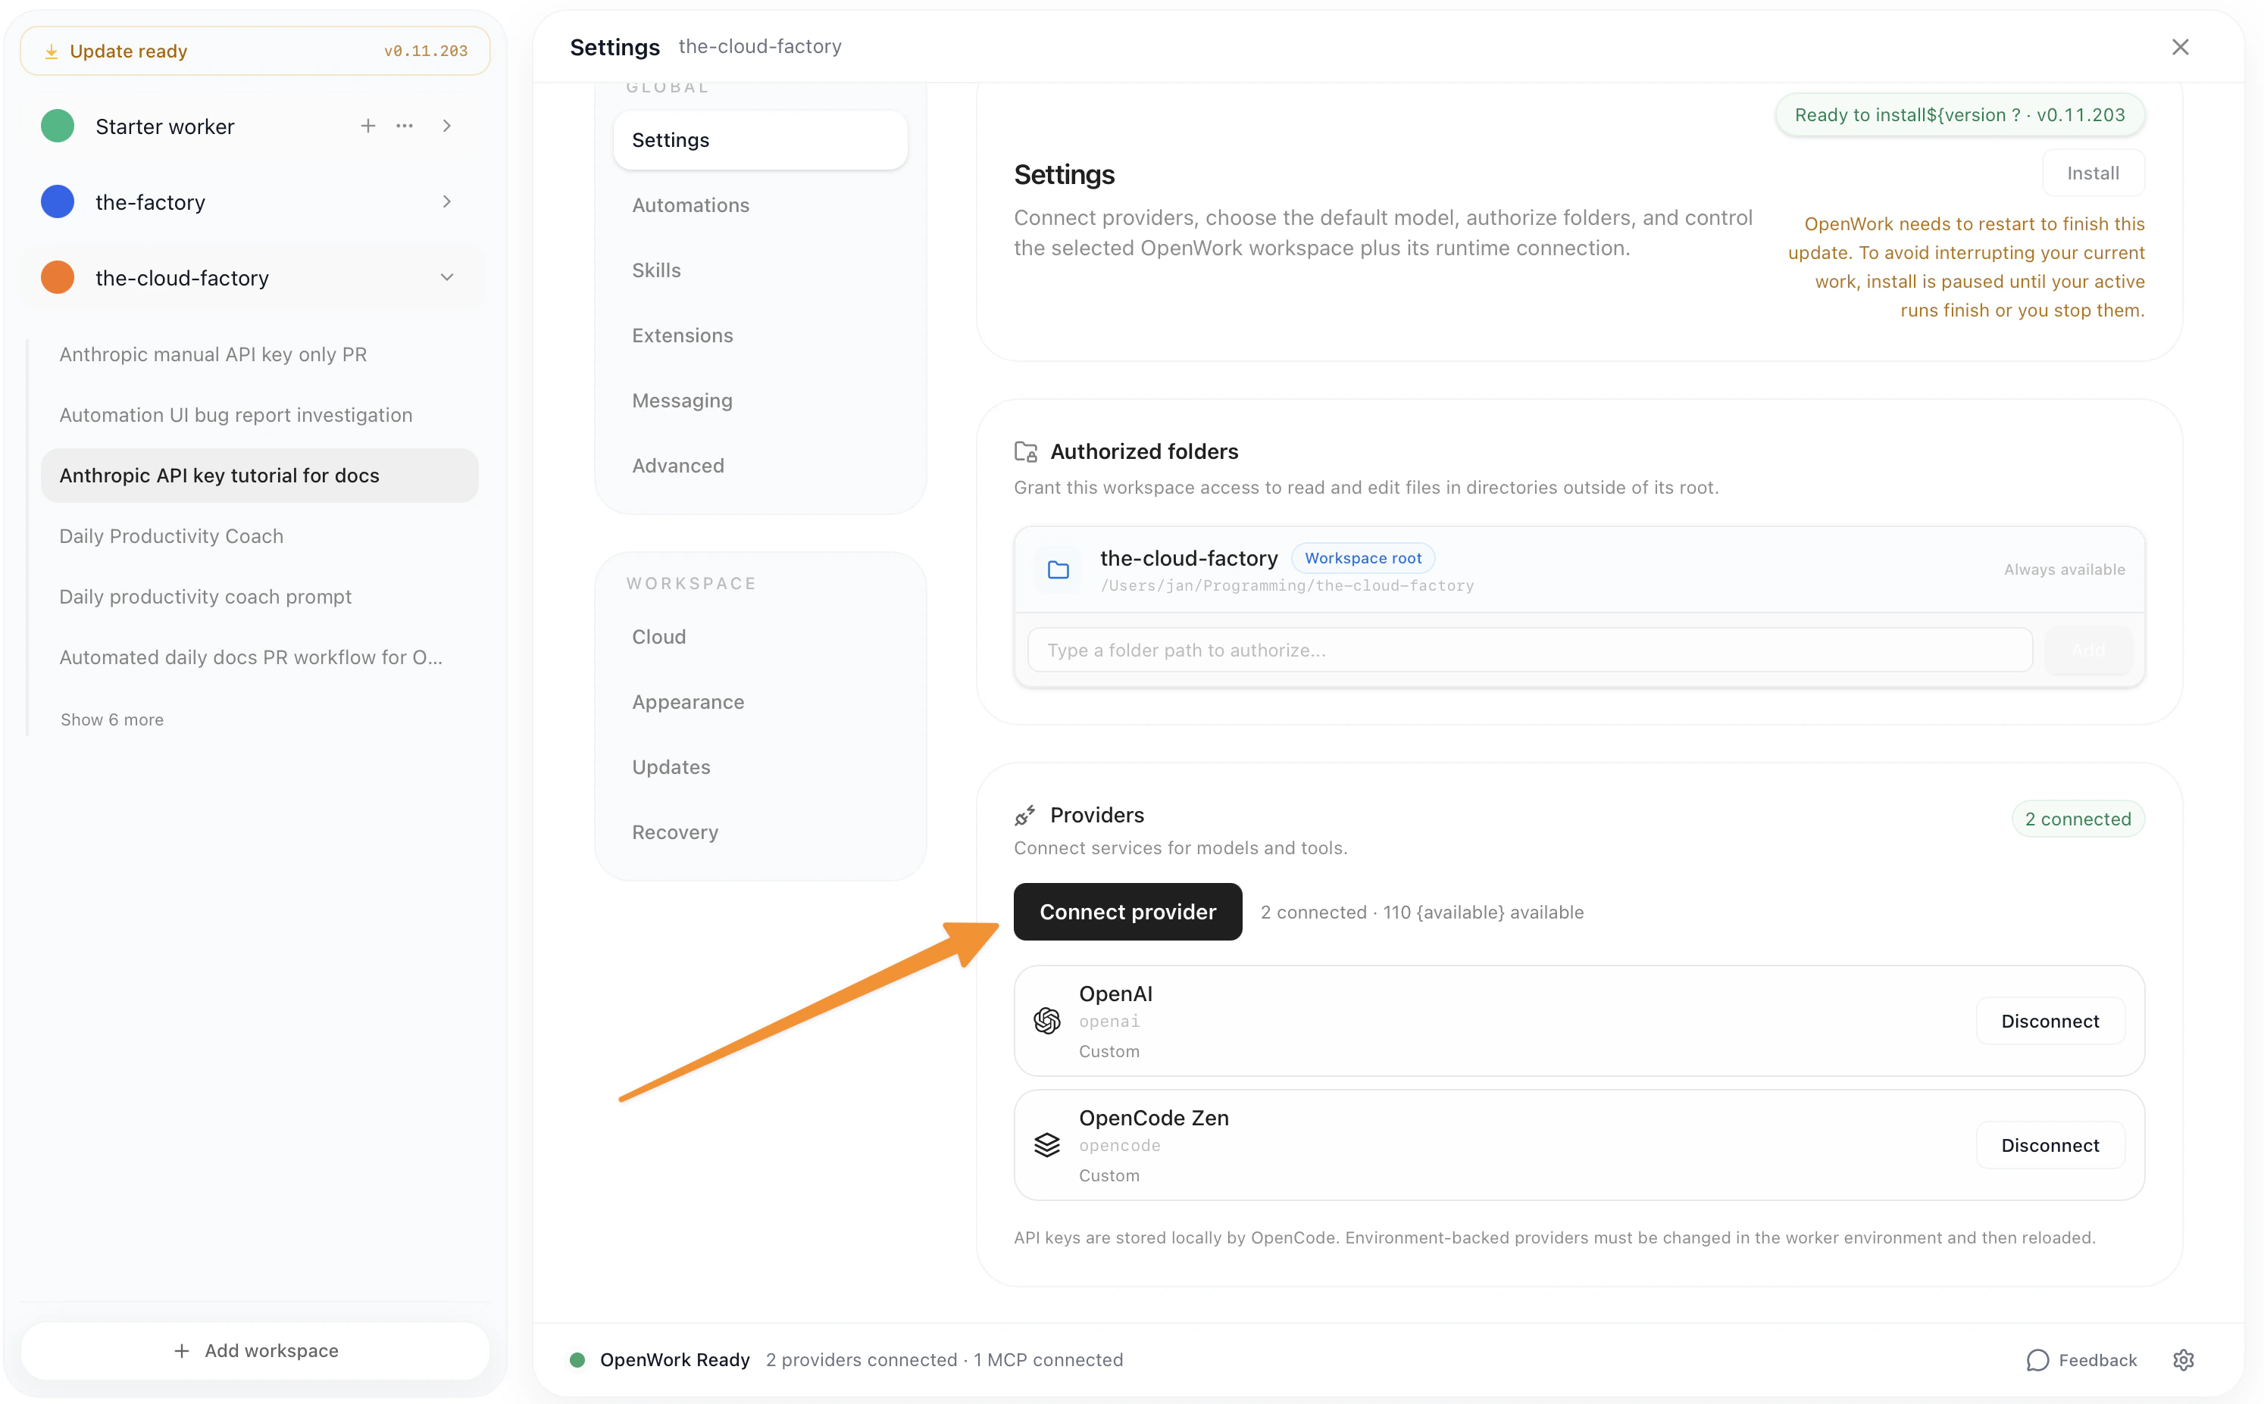Select the orange the-cloud-factory workspace dot
Image resolution: width=2264 pixels, height=1404 pixels.
coord(57,276)
